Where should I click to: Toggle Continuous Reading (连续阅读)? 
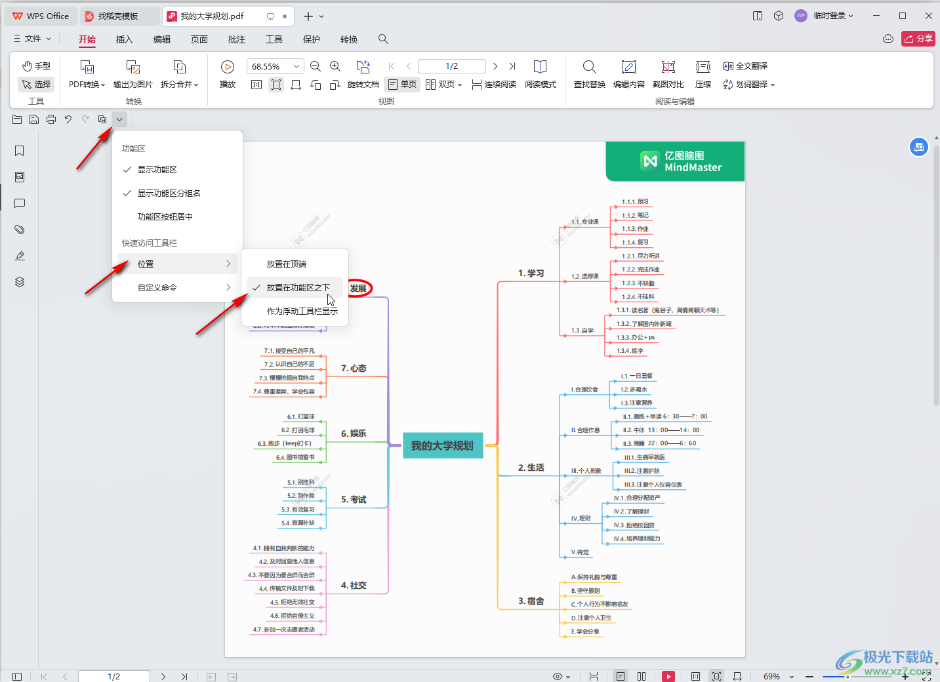pyautogui.click(x=494, y=85)
